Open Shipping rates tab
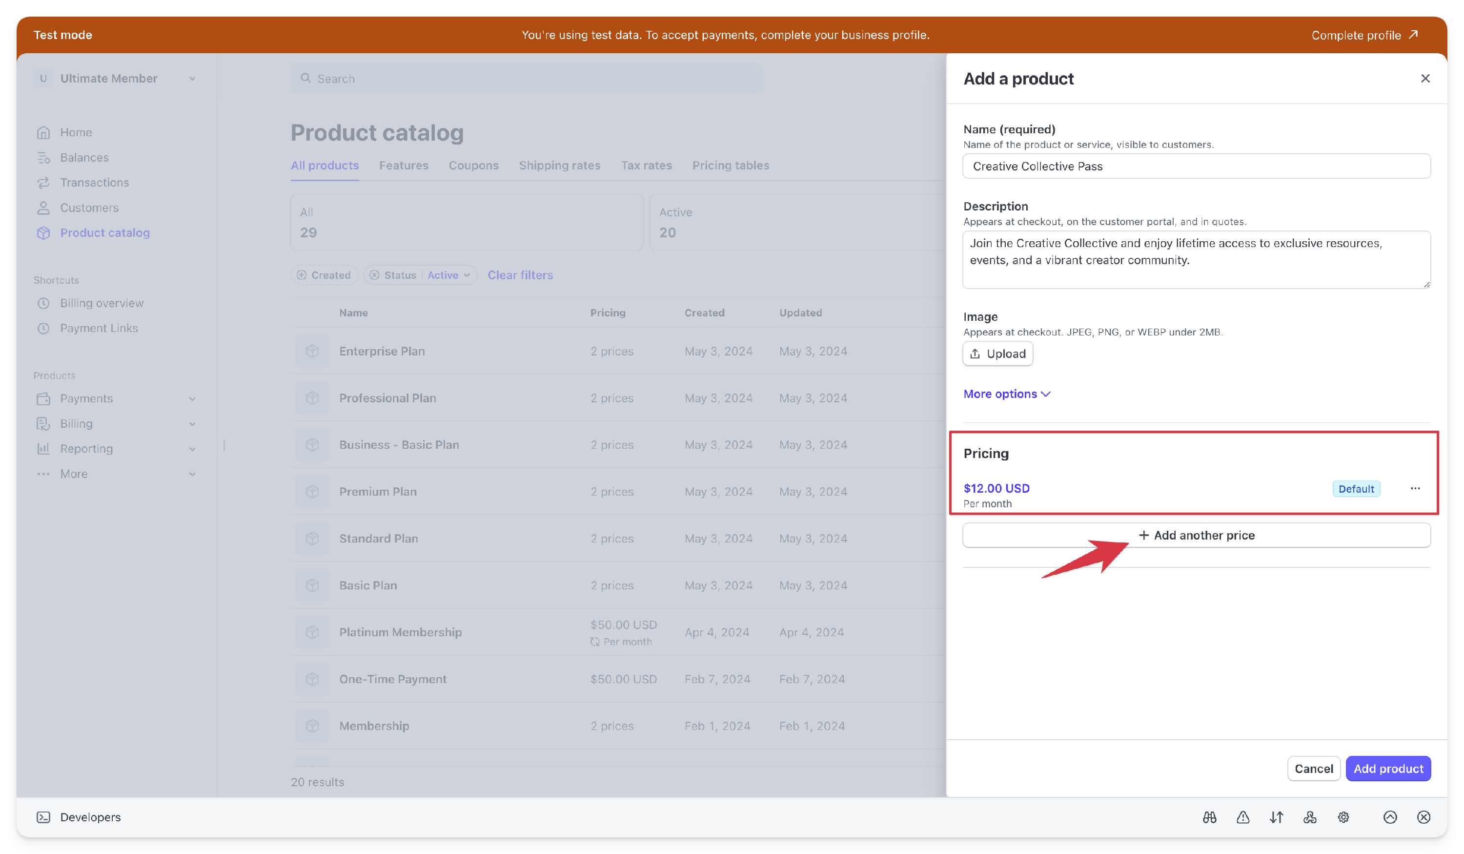 559,165
